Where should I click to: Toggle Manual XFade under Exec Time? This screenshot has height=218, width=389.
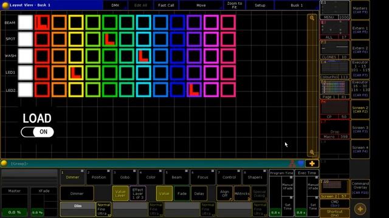pyautogui.click(x=313, y=186)
